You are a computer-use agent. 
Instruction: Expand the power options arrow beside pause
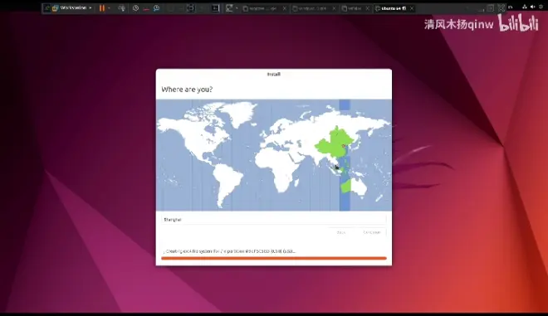pos(109,8)
